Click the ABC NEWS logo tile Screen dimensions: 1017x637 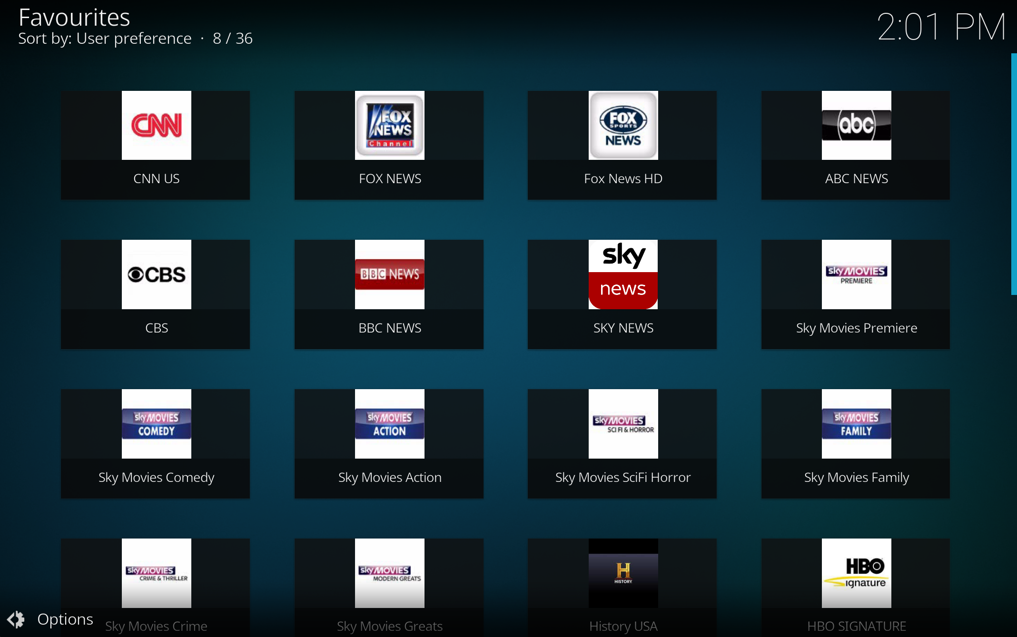click(x=856, y=126)
